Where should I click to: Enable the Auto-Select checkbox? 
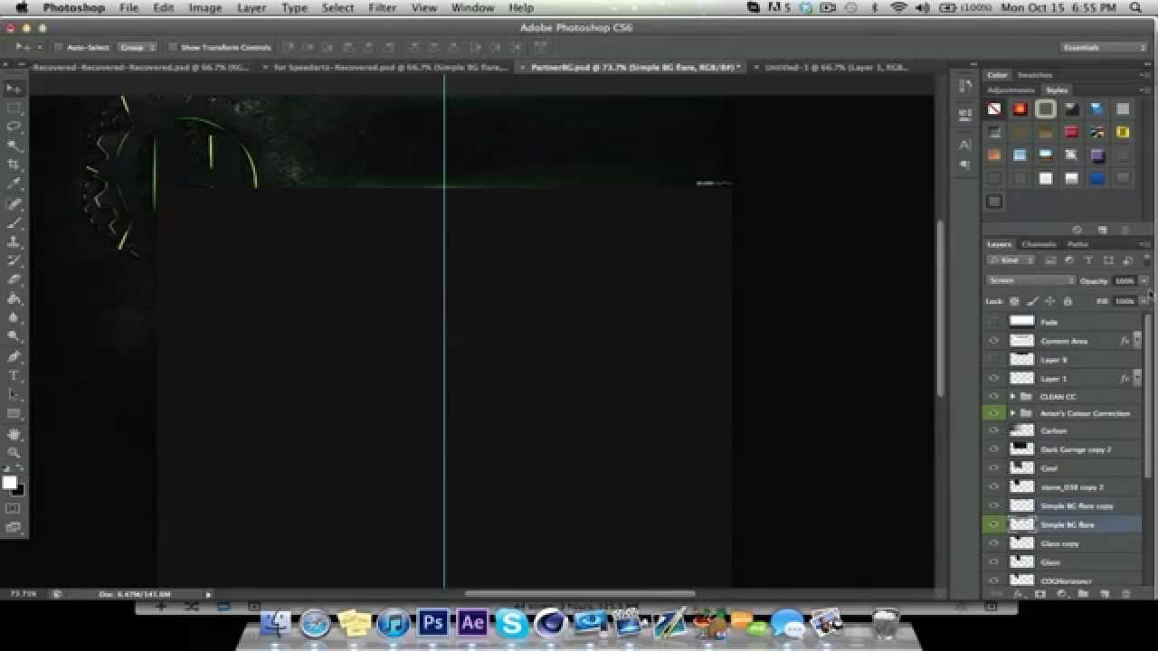coord(58,47)
